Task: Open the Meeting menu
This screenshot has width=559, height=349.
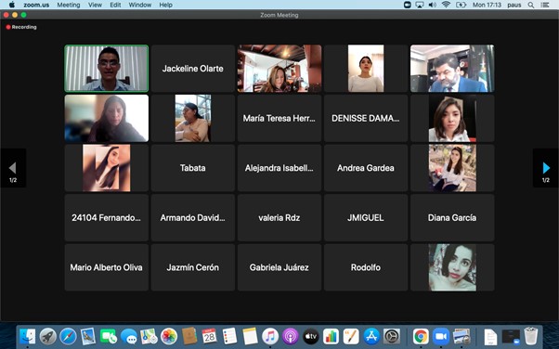Action: [69, 5]
